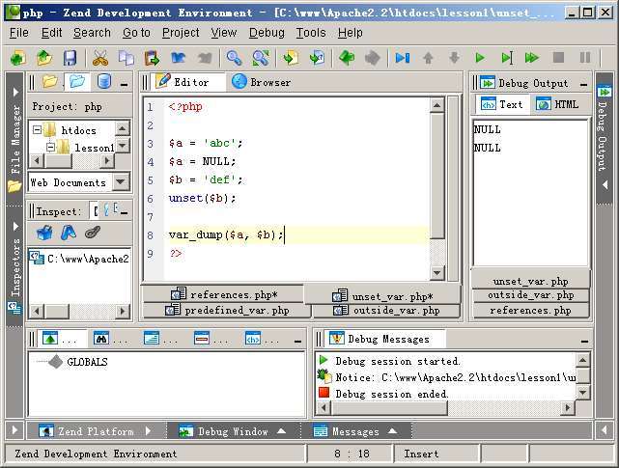Click the stop debugging square icon

tap(558, 59)
